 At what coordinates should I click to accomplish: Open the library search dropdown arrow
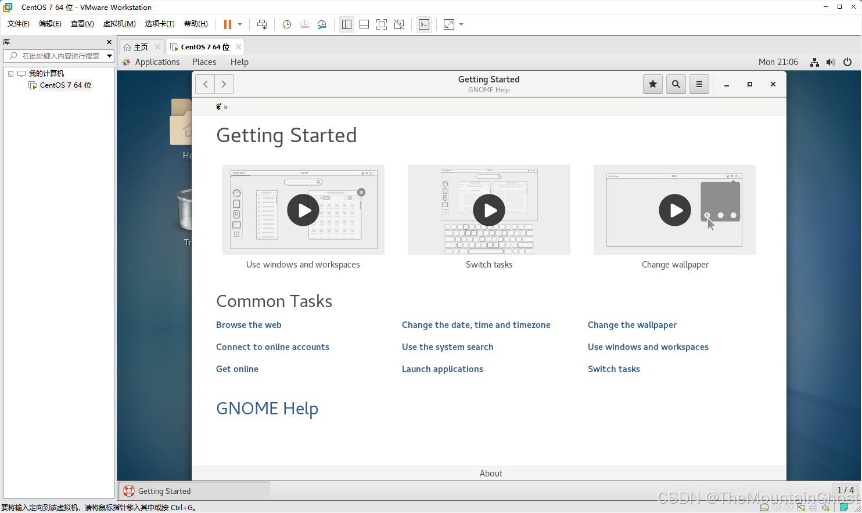tap(109, 56)
